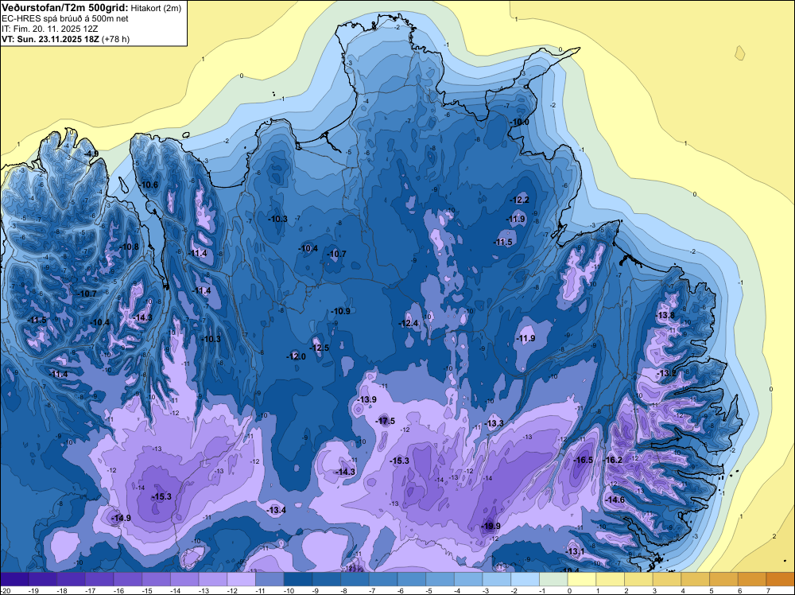Click the legend scale label '-8'

(343, 590)
